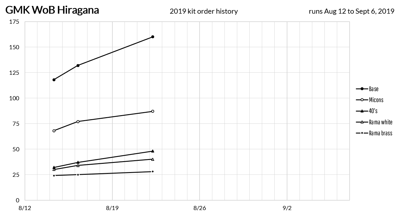Select the last Rama white data point

point(153,159)
